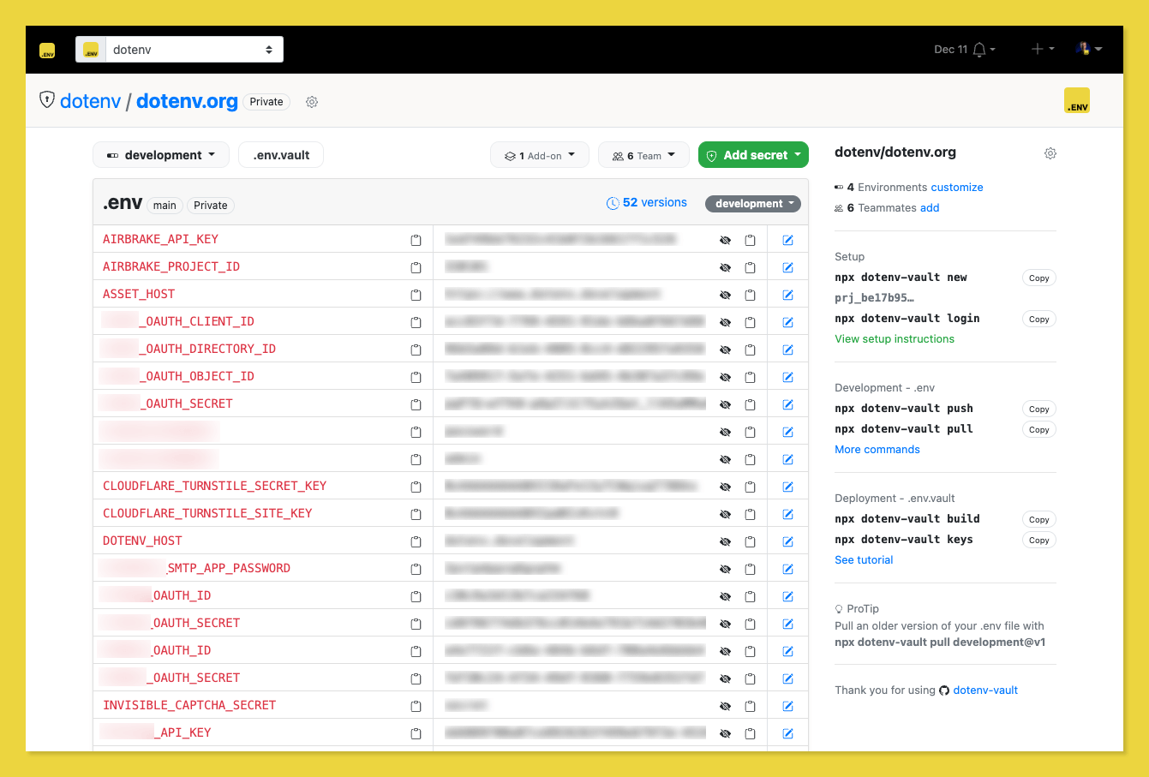This screenshot has width=1149, height=777.
Task: Edit the AIRBRAKE_PROJECT_ID secret
Action: (x=788, y=268)
